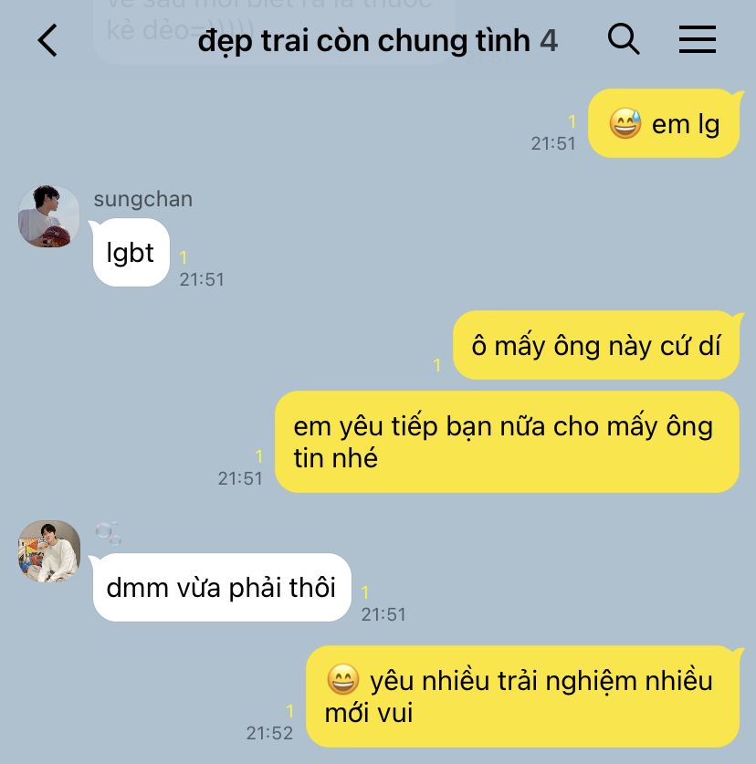Tap unread count next to 'dmm vừa phải thôi'
This screenshot has height=764, width=756.
tap(365, 591)
